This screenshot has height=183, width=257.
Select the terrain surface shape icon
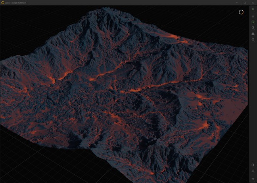(x=253, y=34)
